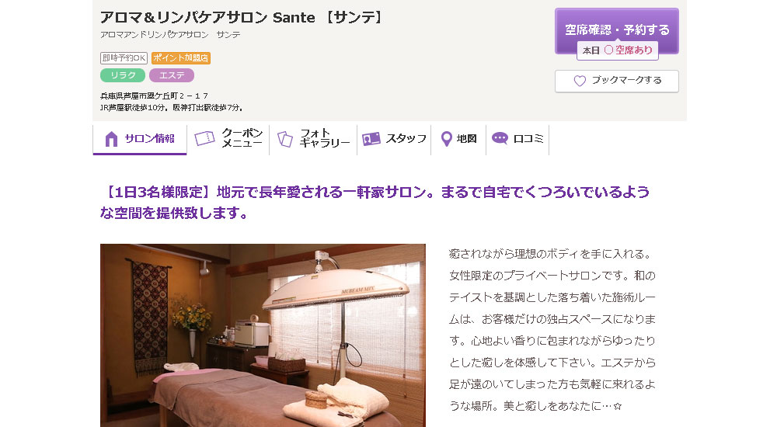The height and width of the screenshot is (427, 777).
Task: Open the スタッフ tab
Action: pos(394,138)
